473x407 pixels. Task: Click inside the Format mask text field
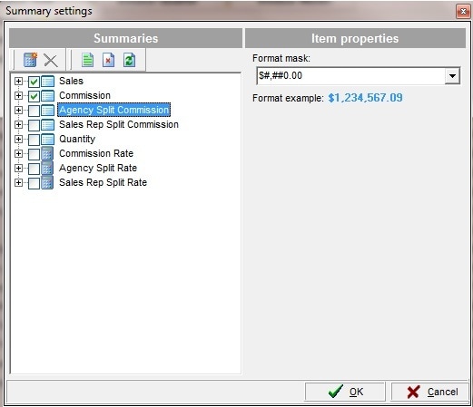coord(351,75)
